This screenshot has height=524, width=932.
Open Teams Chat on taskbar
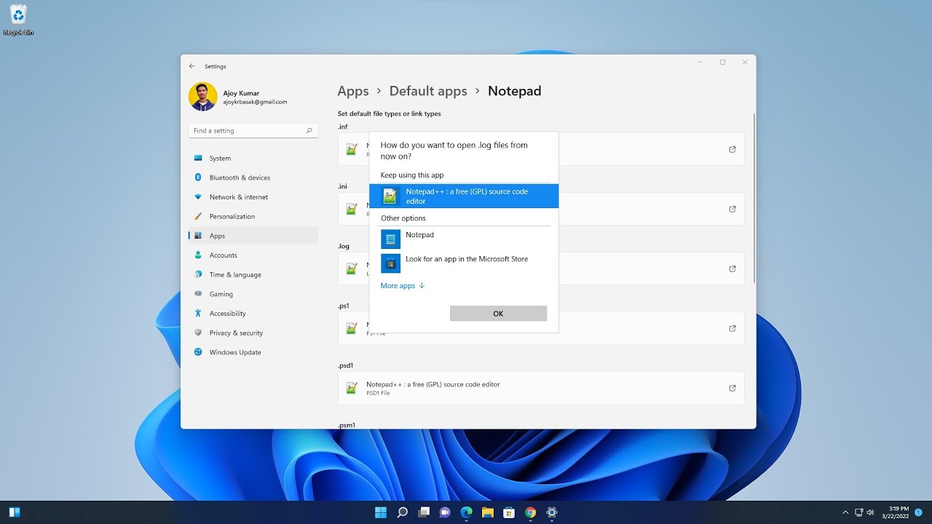[445, 512]
